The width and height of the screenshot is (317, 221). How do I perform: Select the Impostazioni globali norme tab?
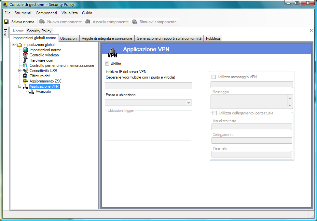tap(34, 38)
